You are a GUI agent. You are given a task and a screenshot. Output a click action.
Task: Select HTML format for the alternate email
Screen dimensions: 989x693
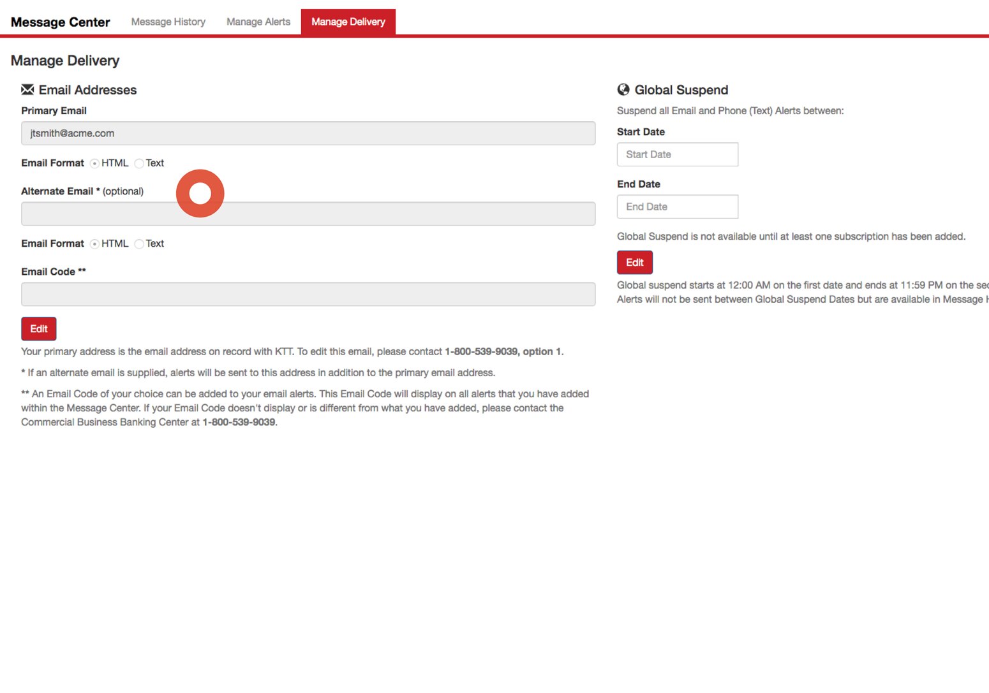coord(94,244)
